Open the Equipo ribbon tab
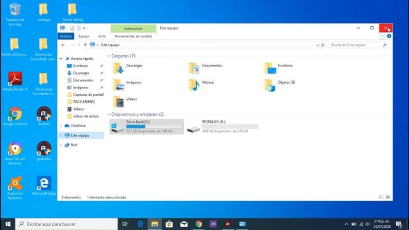This screenshot has height=230, width=409. [x=84, y=36]
